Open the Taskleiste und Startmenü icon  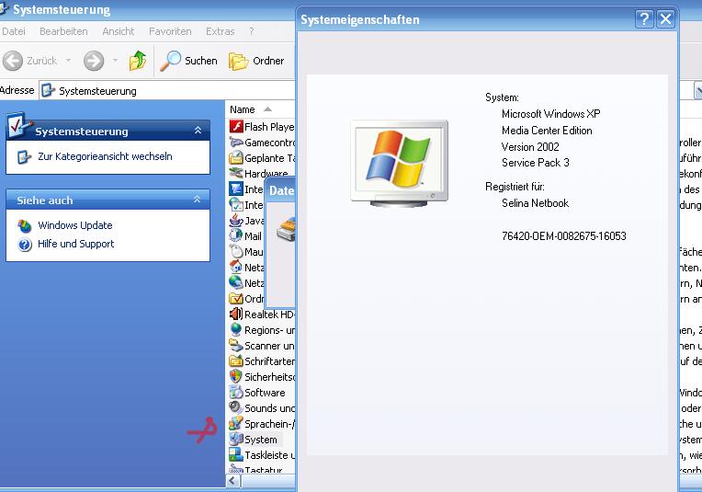pyautogui.click(x=236, y=455)
